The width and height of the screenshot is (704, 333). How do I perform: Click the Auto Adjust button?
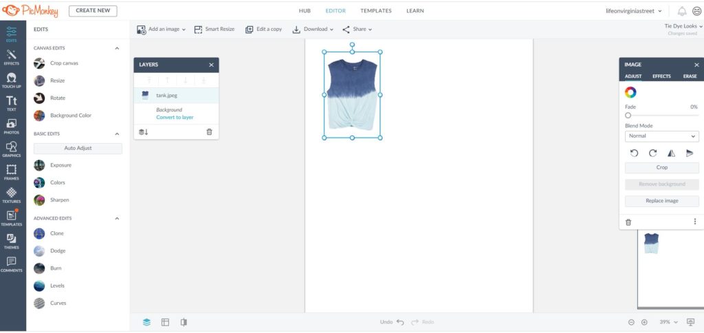pos(78,149)
